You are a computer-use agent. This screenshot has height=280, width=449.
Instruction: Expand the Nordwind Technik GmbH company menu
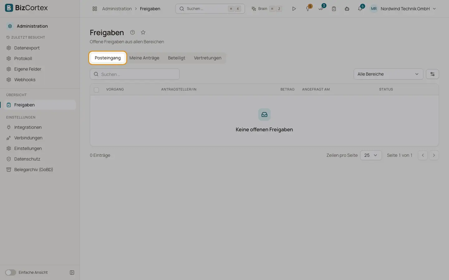click(x=408, y=9)
